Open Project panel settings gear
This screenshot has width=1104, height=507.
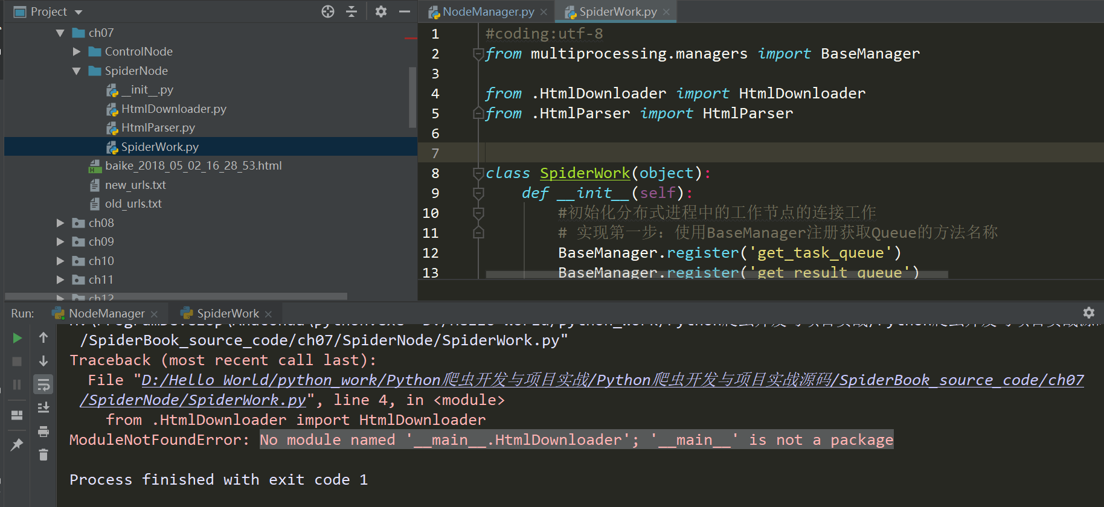pyautogui.click(x=381, y=11)
